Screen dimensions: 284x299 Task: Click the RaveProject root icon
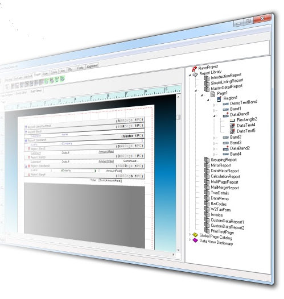pyautogui.click(x=194, y=69)
